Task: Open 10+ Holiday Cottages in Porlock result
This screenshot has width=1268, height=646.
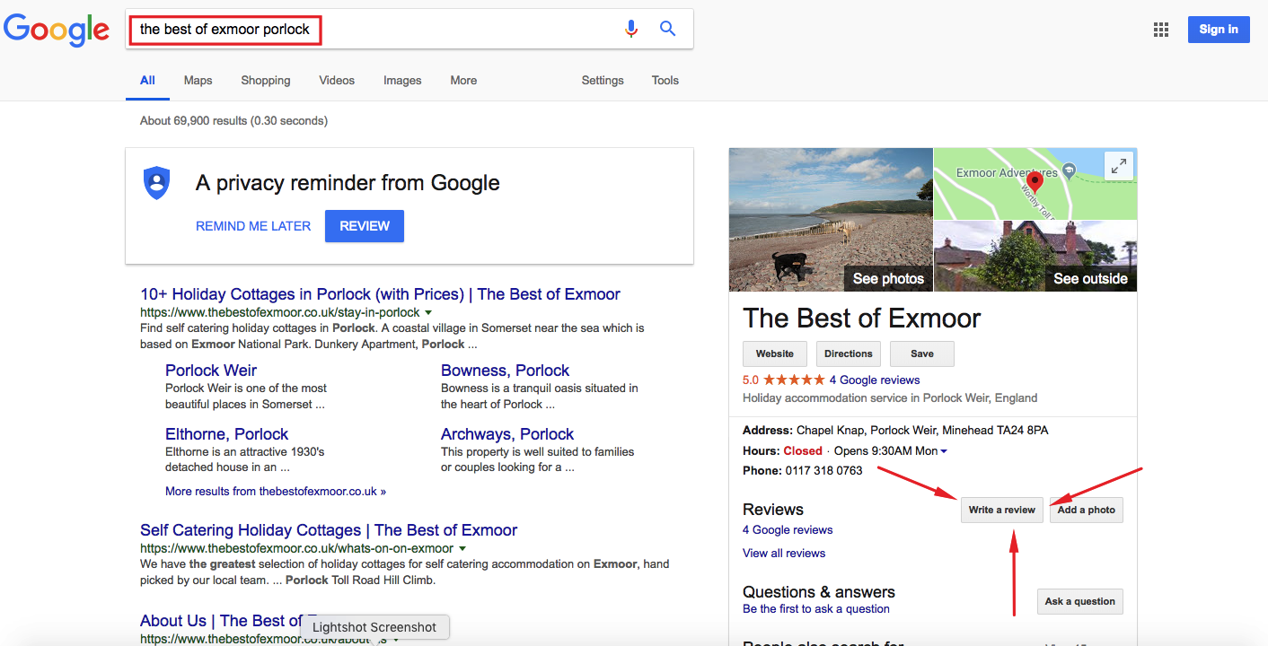Action: 380,294
